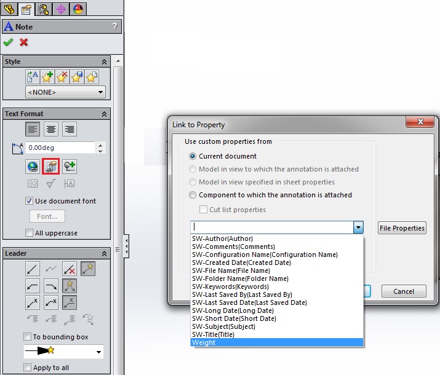Select Component to which annotation is attached

click(x=193, y=195)
